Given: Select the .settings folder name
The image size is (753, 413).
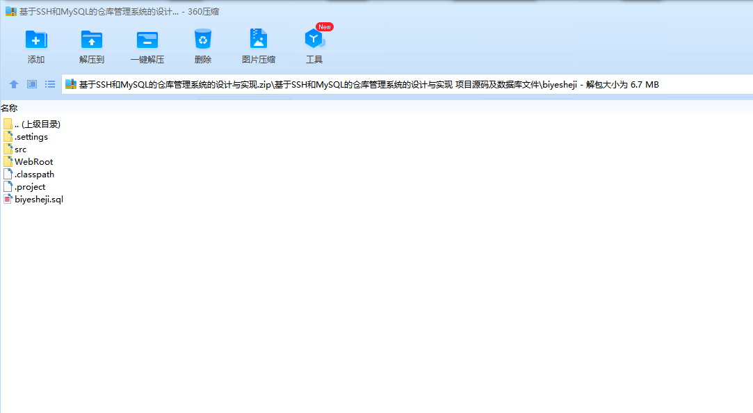Looking at the screenshot, I should tap(31, 137).
